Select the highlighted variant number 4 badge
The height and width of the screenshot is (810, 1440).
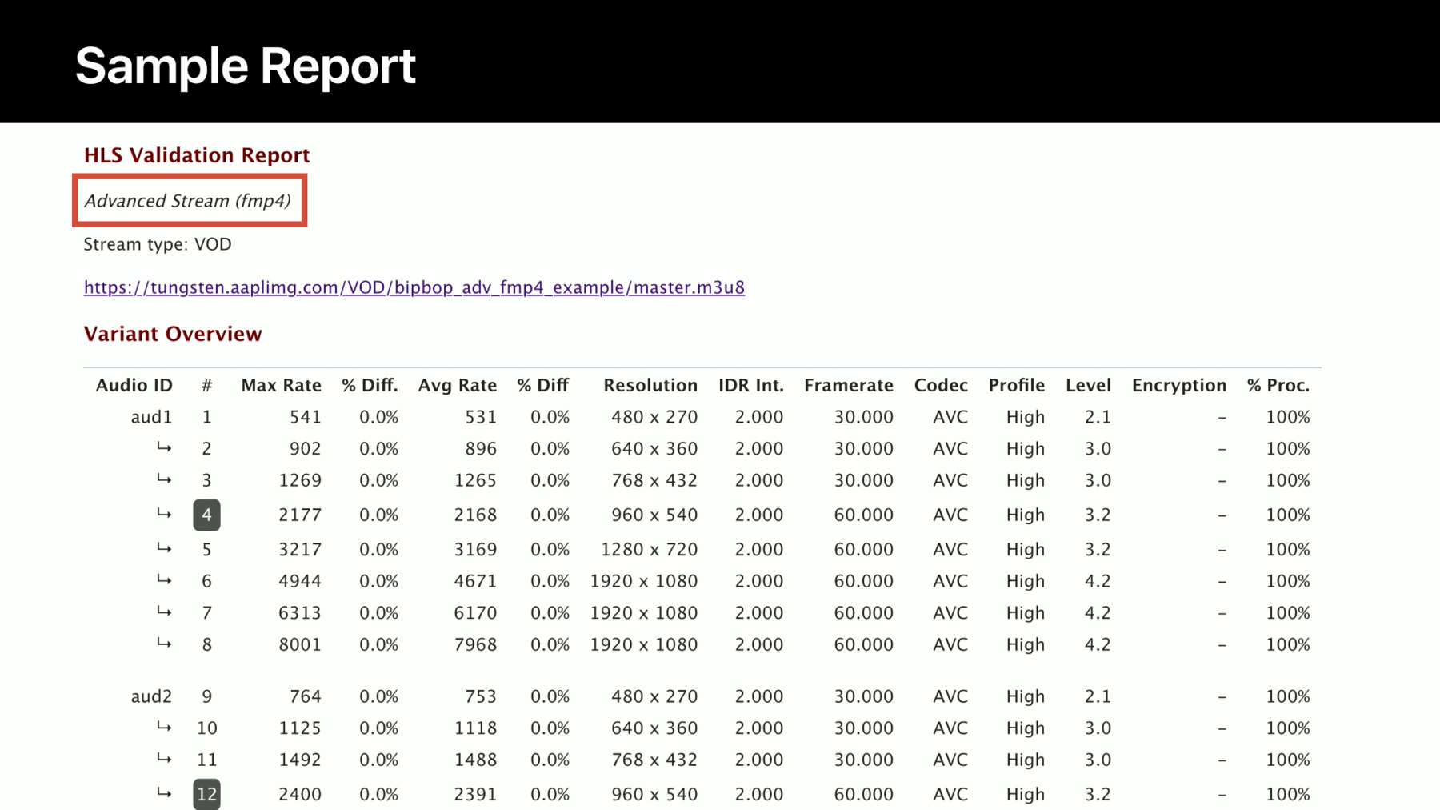click(206, 515)
